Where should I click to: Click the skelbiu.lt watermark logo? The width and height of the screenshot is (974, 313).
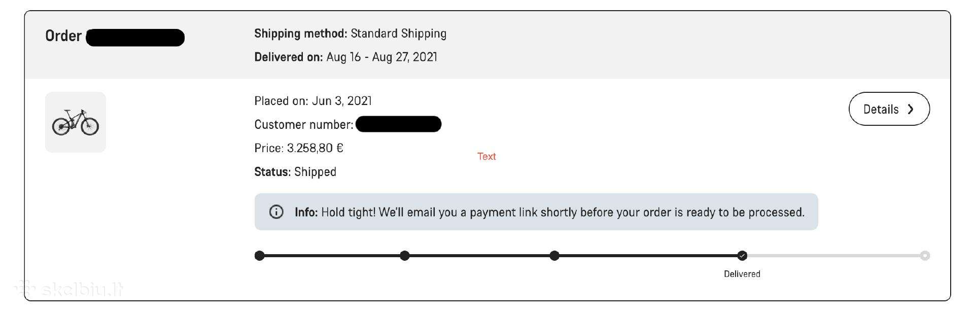coord(68,290)
